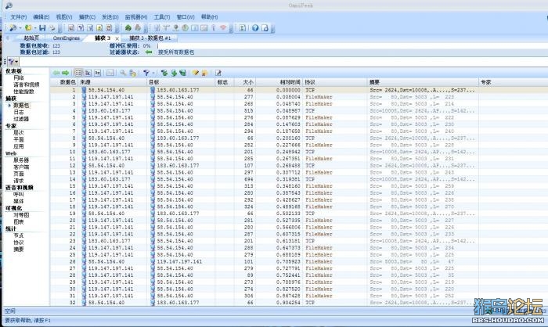Select packet row 14 with size 694
548x327 pixels.
pos(298,179)
